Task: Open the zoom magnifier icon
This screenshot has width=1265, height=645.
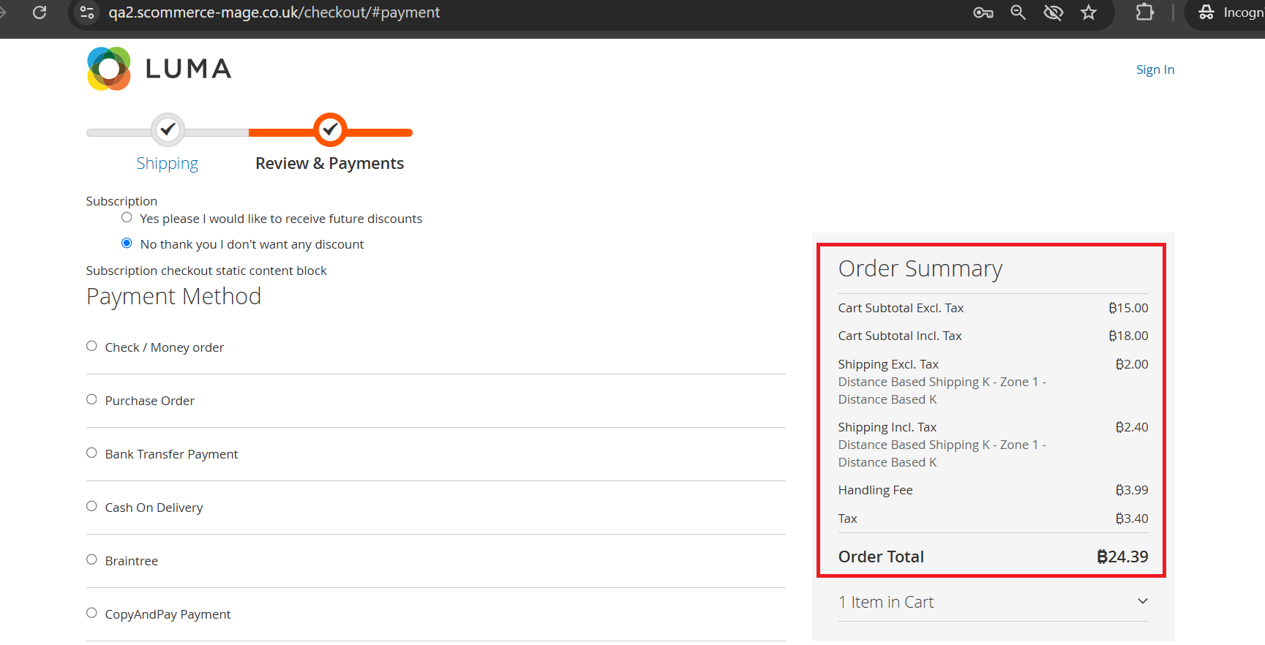Action: 1018,12
